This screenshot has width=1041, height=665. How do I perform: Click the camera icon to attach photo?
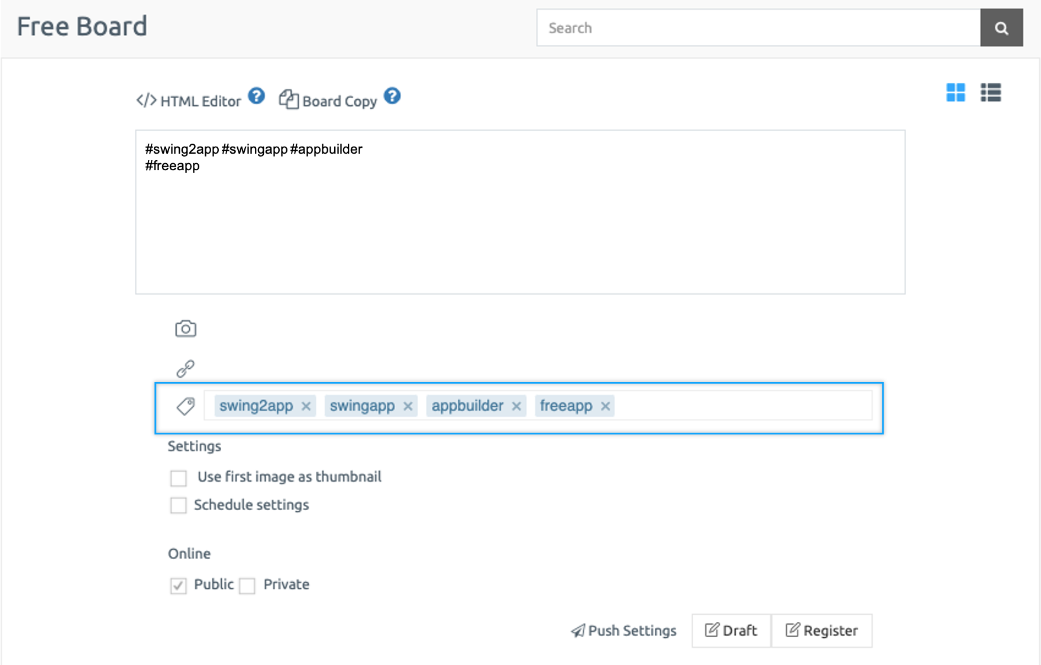[x=186, y=329]
